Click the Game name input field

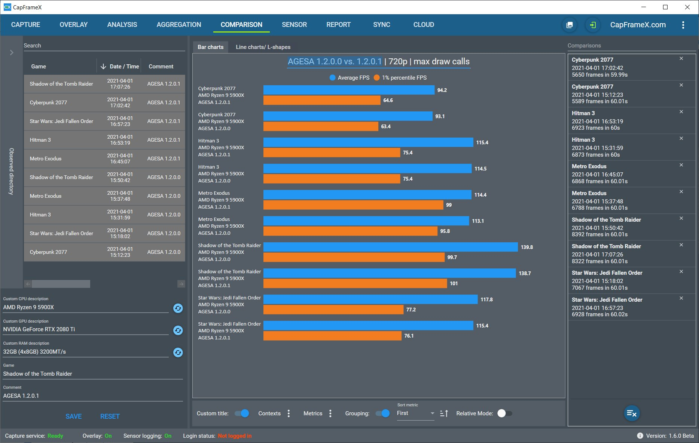93,374
